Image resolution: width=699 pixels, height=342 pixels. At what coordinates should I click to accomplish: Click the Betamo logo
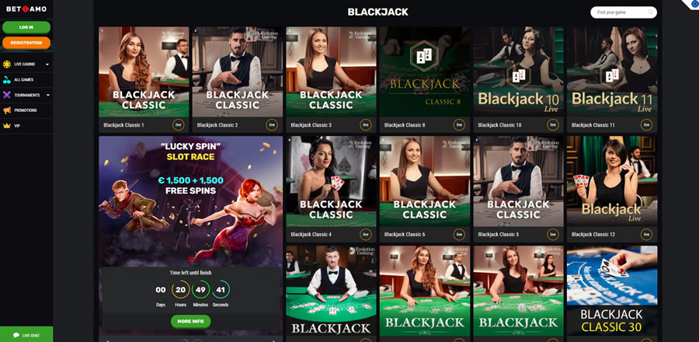click(x=26, y=9)
